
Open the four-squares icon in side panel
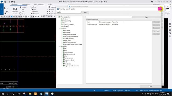click(170, 37)
